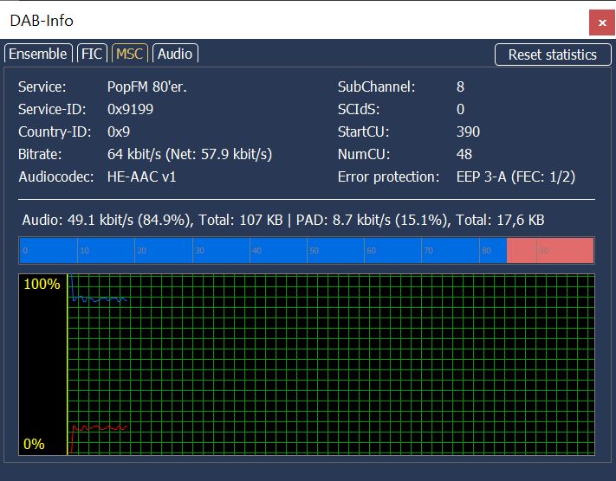The height and width of the screenshot is (481, 616).
Task: Close the DAB-Info window
Action: point(602,22)
